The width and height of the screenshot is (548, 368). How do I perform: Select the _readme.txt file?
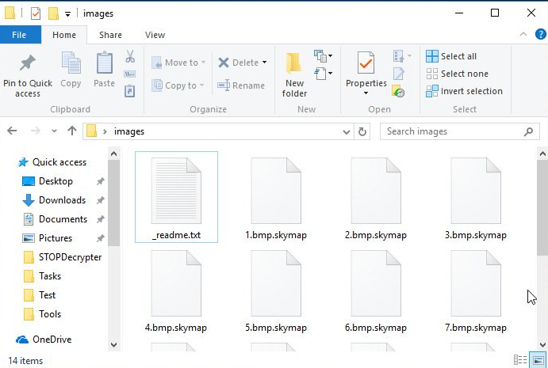(176, 196)
